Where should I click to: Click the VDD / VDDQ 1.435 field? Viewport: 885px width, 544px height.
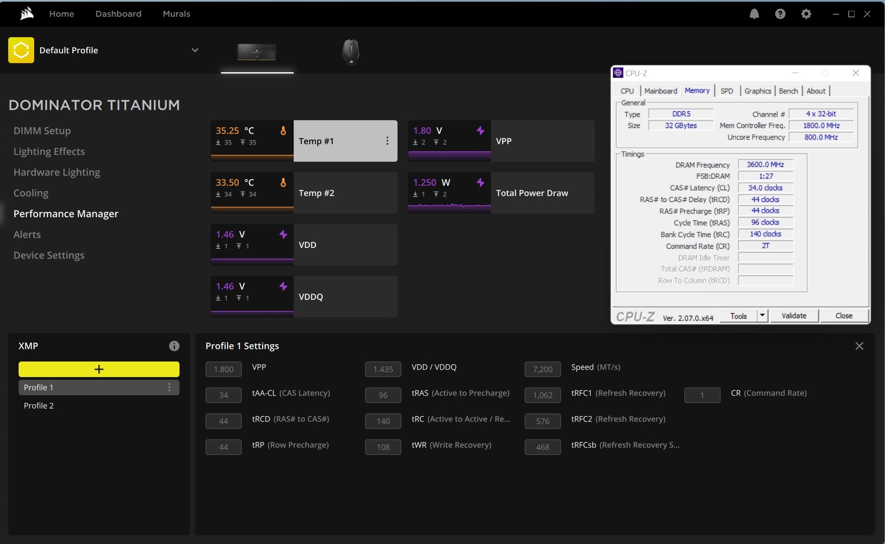(383, 369)
